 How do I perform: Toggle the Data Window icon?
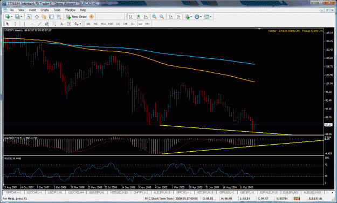(37, 17)
